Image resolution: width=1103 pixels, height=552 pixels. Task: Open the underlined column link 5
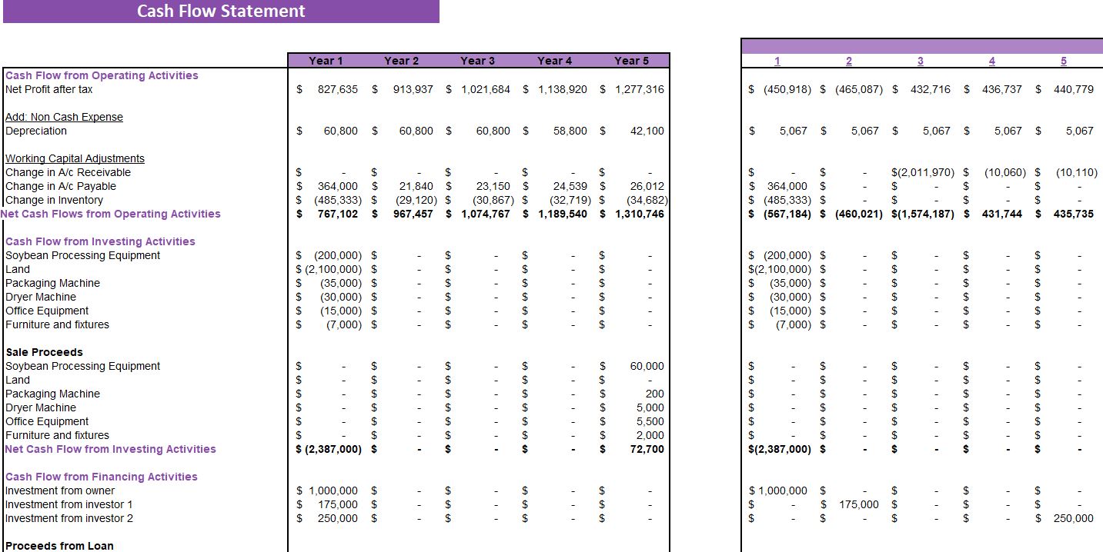(x=1064, y=61)
